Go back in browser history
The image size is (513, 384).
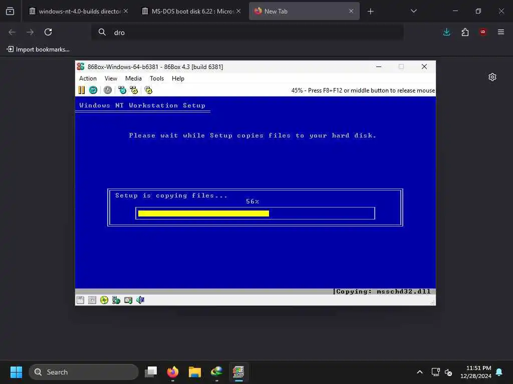click(x=12, y=32)
